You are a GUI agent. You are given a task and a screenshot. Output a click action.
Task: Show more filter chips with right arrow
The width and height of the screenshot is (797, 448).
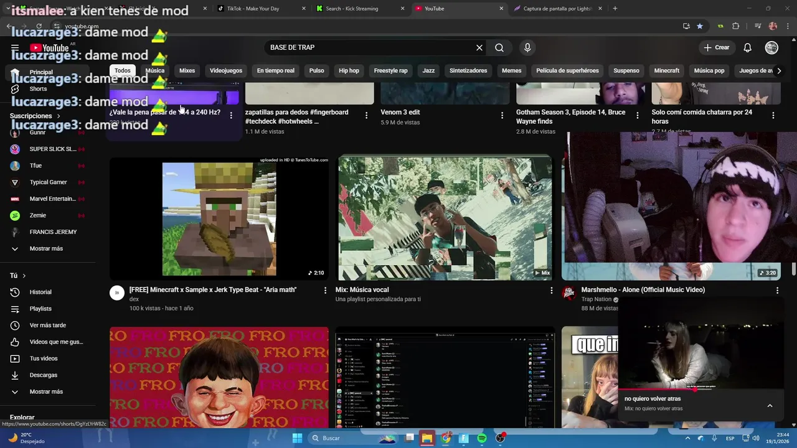(x=779, y=71)
